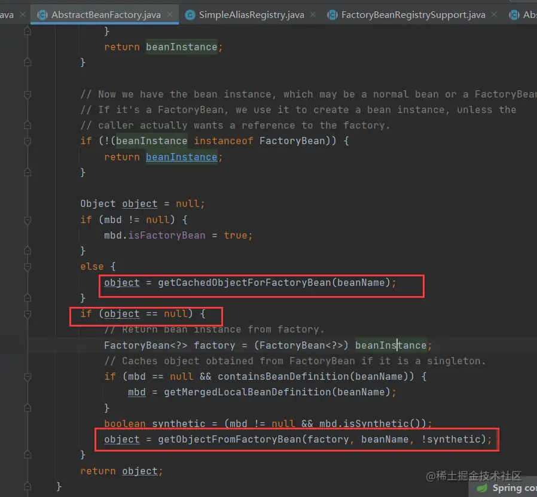Click 'object' in the 'return object;' statement
Screen dimensions: 537x497
click(140, 471)
